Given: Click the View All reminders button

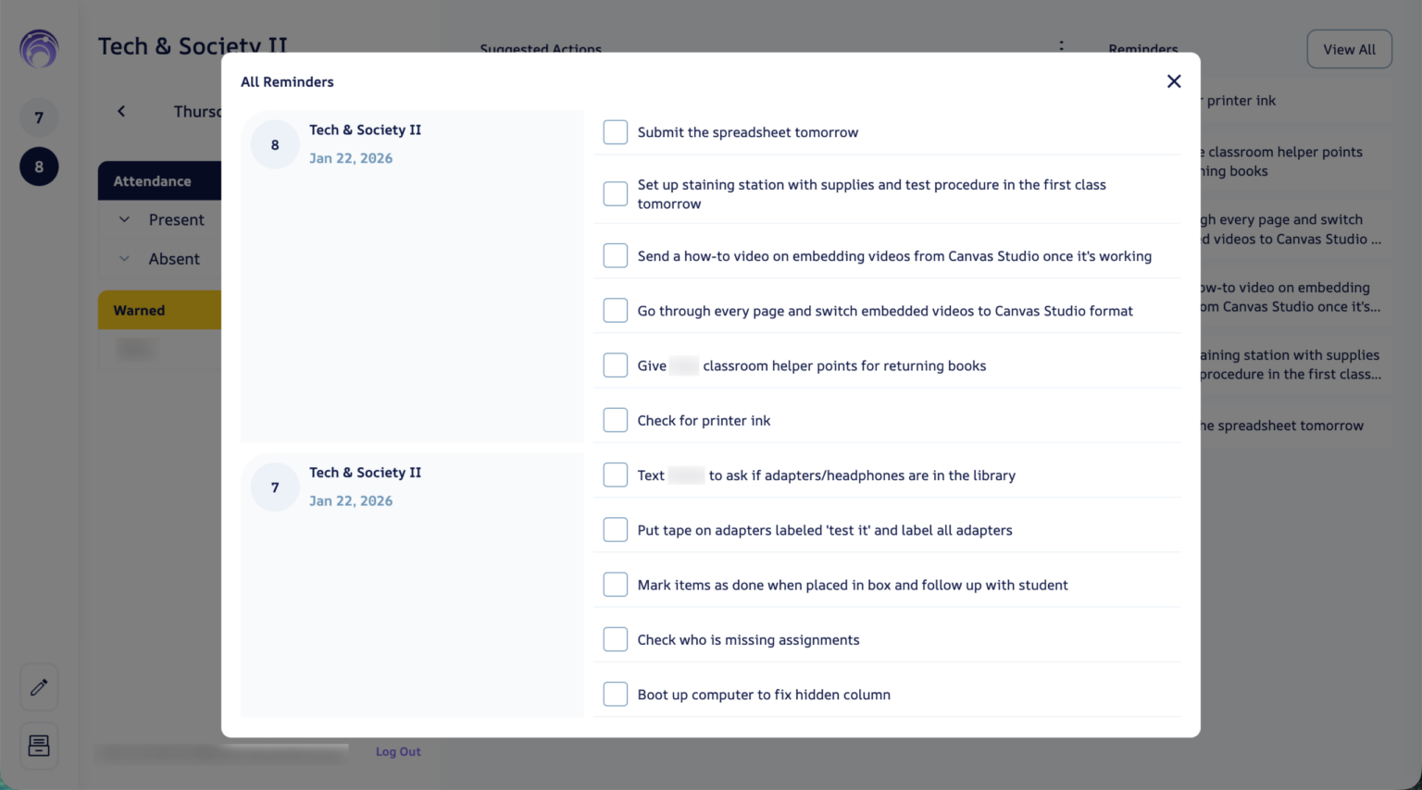Looking at the screenshot, I should click(x=1349, y=49).
